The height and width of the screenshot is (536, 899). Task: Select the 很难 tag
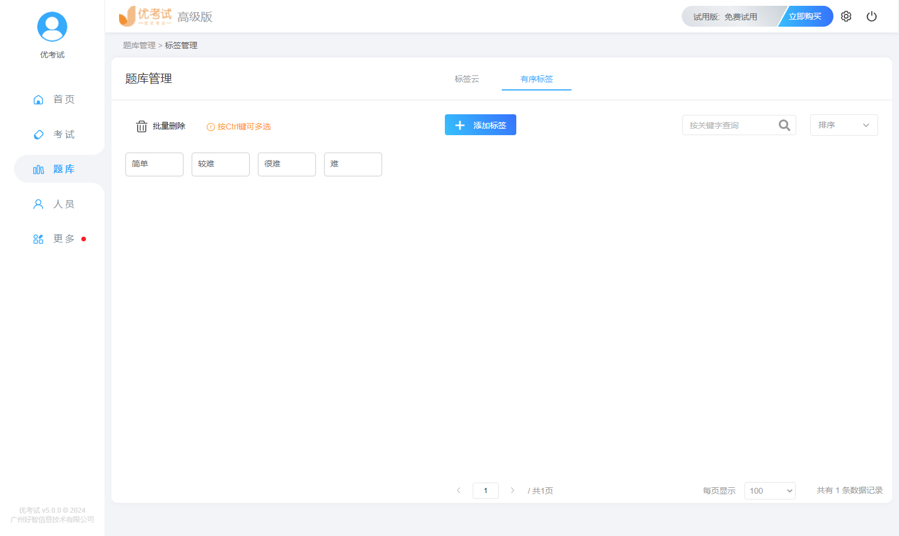click(x=287, y=164)
